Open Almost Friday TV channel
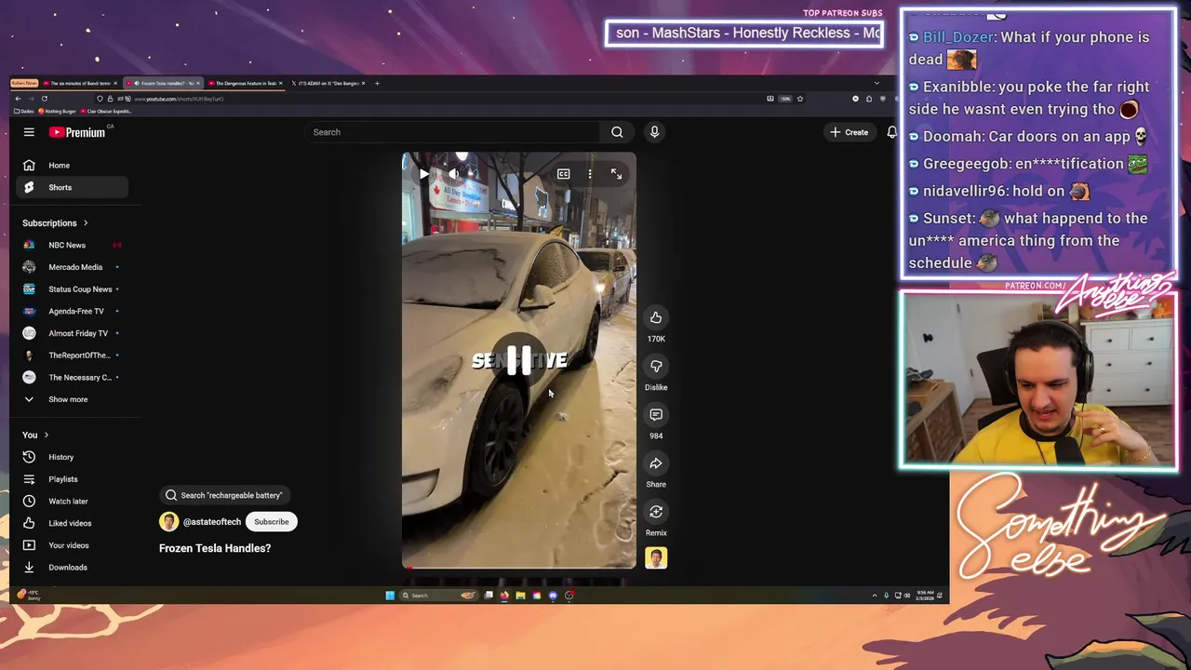This screenshot has width=1191, height=670. [x=73, y=333]
